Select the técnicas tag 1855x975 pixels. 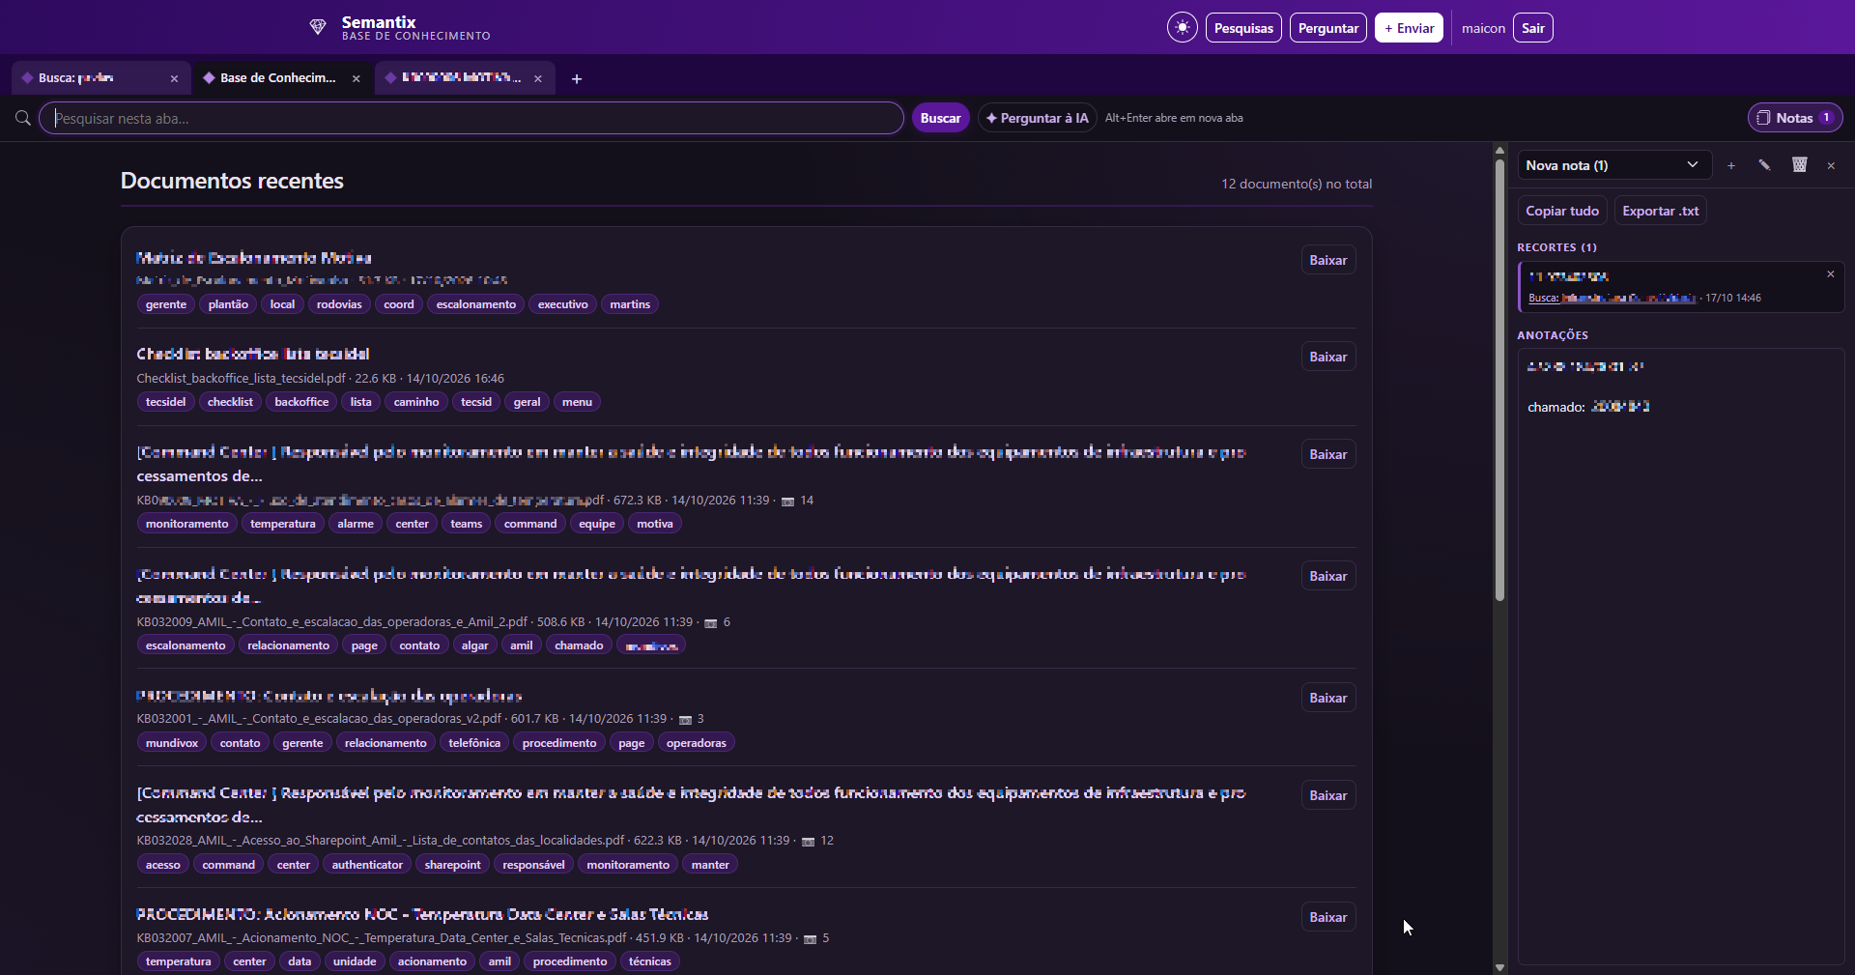tap(649, 961)
